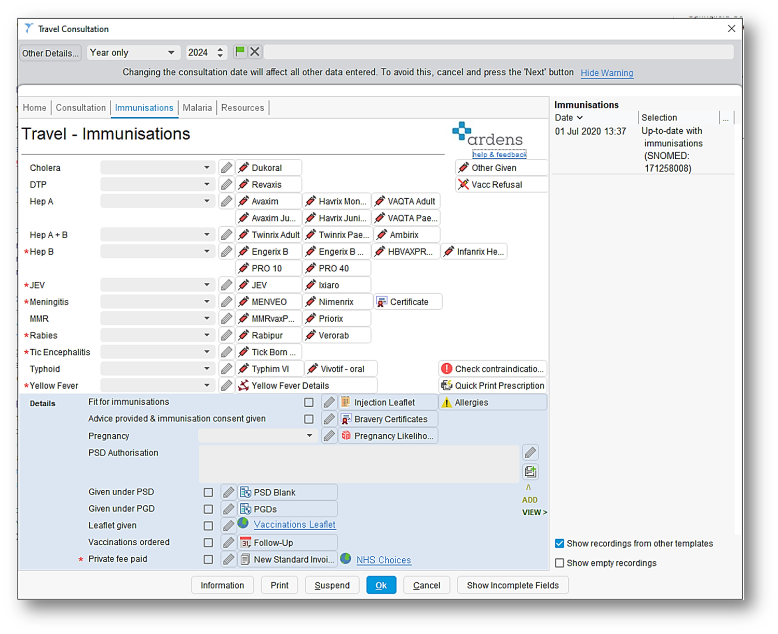
Task: Select Twinrix Adult vaccine
Action: (x=268, y=235)
